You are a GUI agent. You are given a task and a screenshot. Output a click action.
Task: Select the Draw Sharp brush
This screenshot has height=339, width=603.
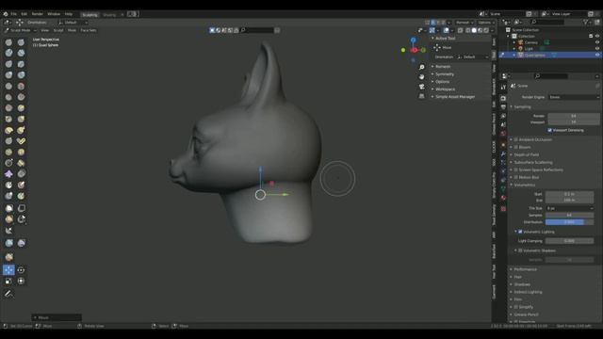point(21,42)
